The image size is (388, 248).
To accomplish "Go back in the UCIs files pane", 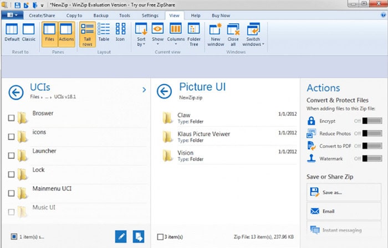I will [16, 92].
